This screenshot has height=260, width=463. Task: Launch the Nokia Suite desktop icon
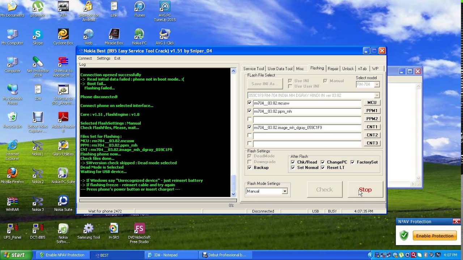(63, 203)
